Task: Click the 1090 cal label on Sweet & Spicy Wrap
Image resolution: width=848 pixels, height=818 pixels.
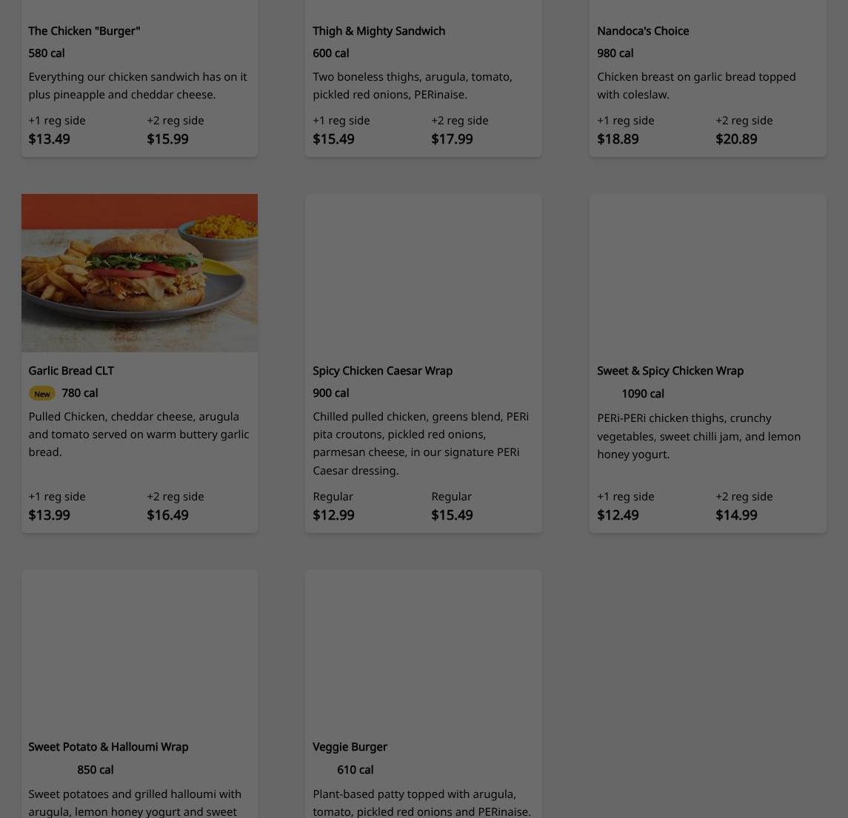Action: click(643, 394)
